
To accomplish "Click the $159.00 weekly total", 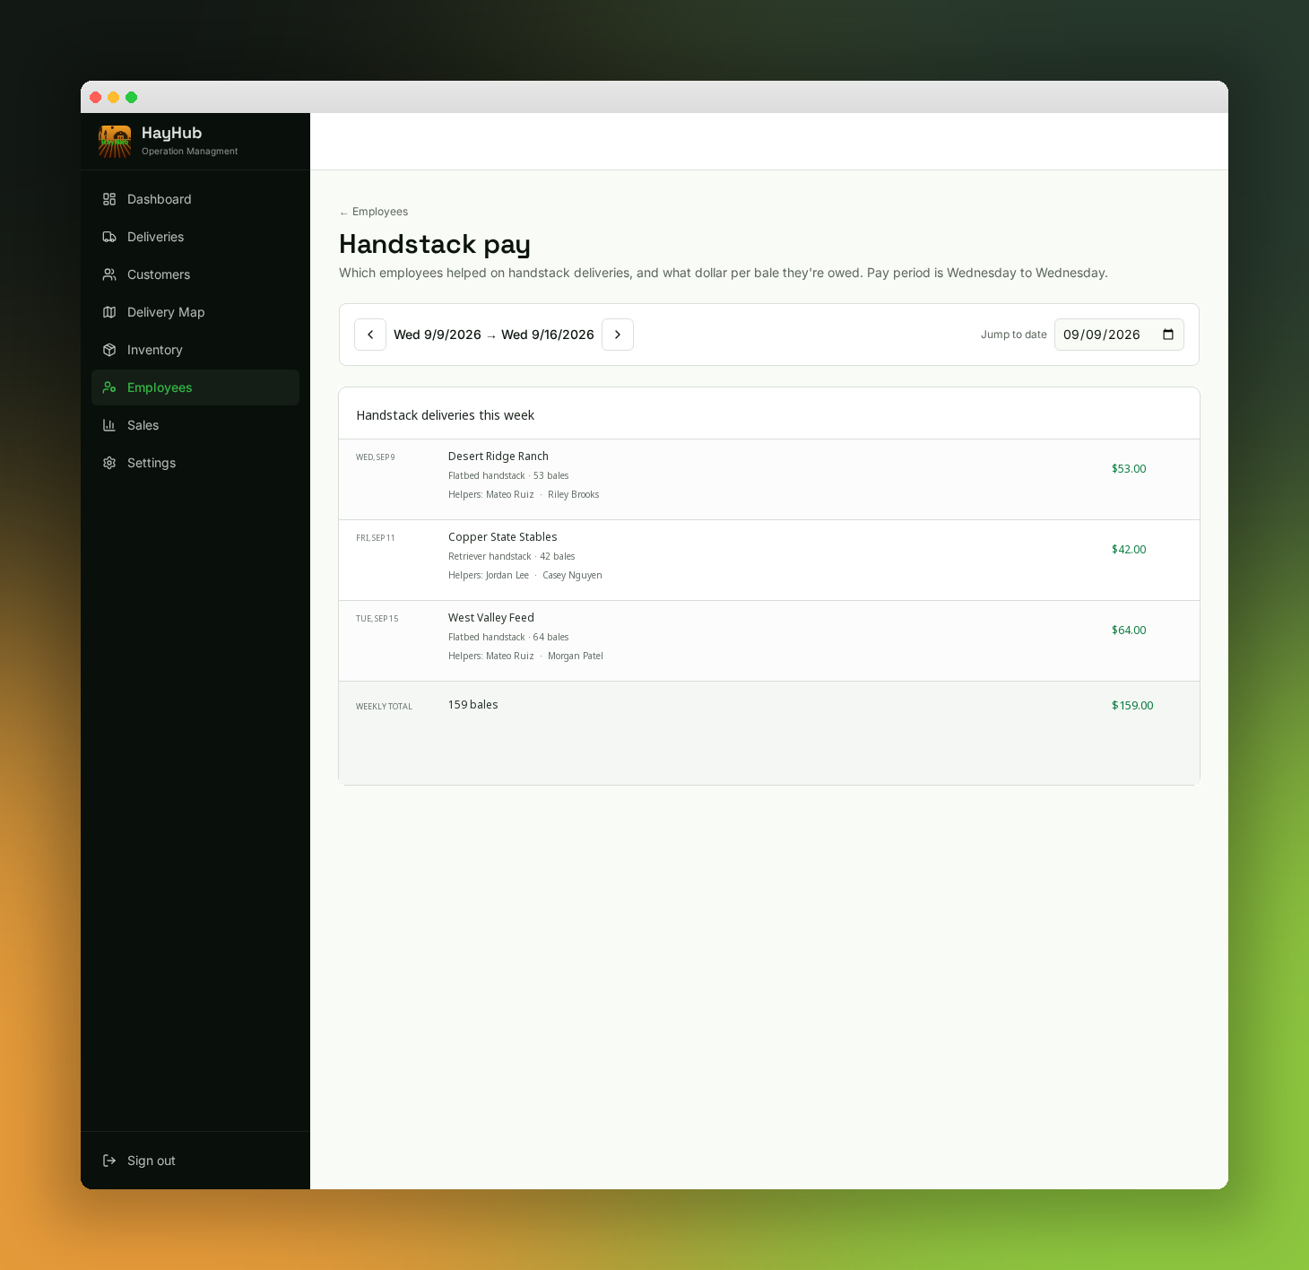I will tap(1132, 706).
